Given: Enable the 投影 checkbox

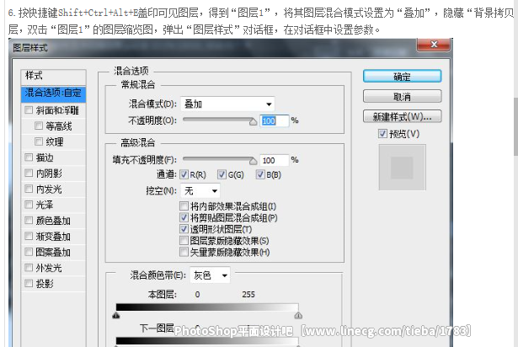Looking at the screenshot, I should click(29, 284).
